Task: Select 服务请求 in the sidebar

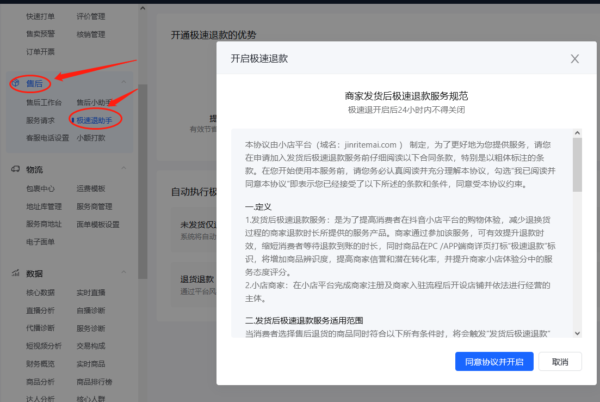Action: tap(40, 120)
